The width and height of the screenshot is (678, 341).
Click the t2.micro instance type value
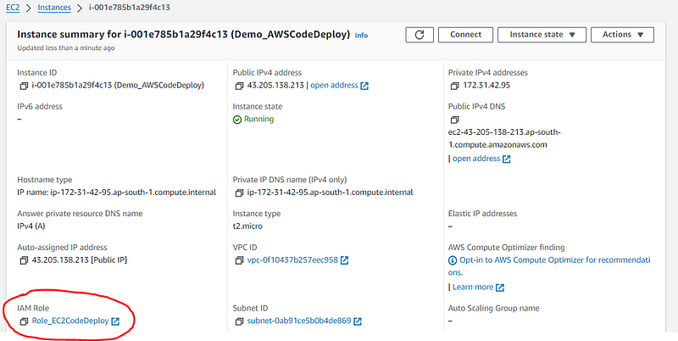247,226
